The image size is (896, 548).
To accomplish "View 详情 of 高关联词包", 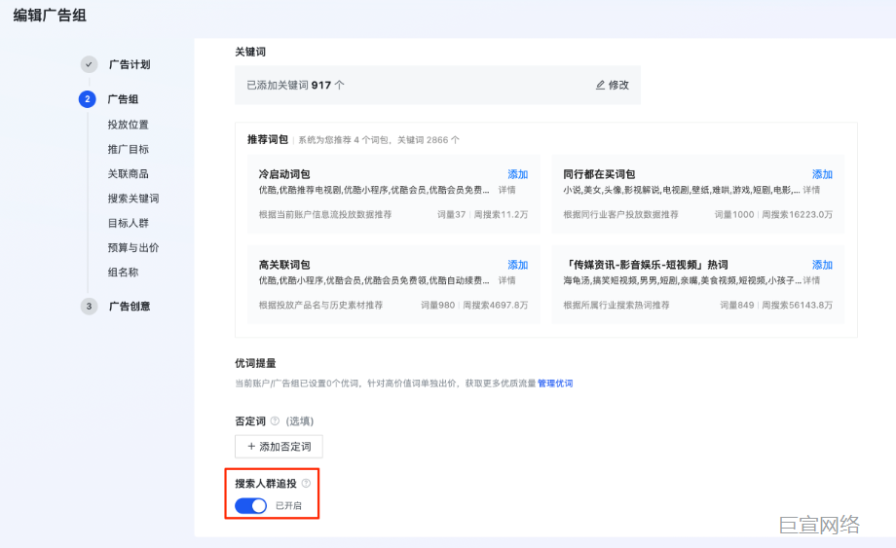I will pyautogui.click(x=506, y=280).
